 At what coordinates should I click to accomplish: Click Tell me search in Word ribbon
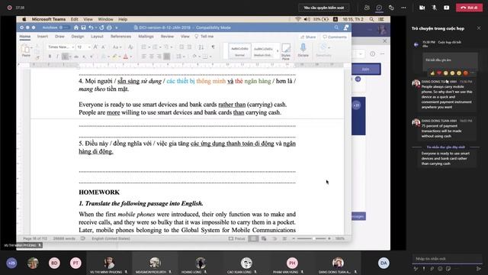coord(204,37)
